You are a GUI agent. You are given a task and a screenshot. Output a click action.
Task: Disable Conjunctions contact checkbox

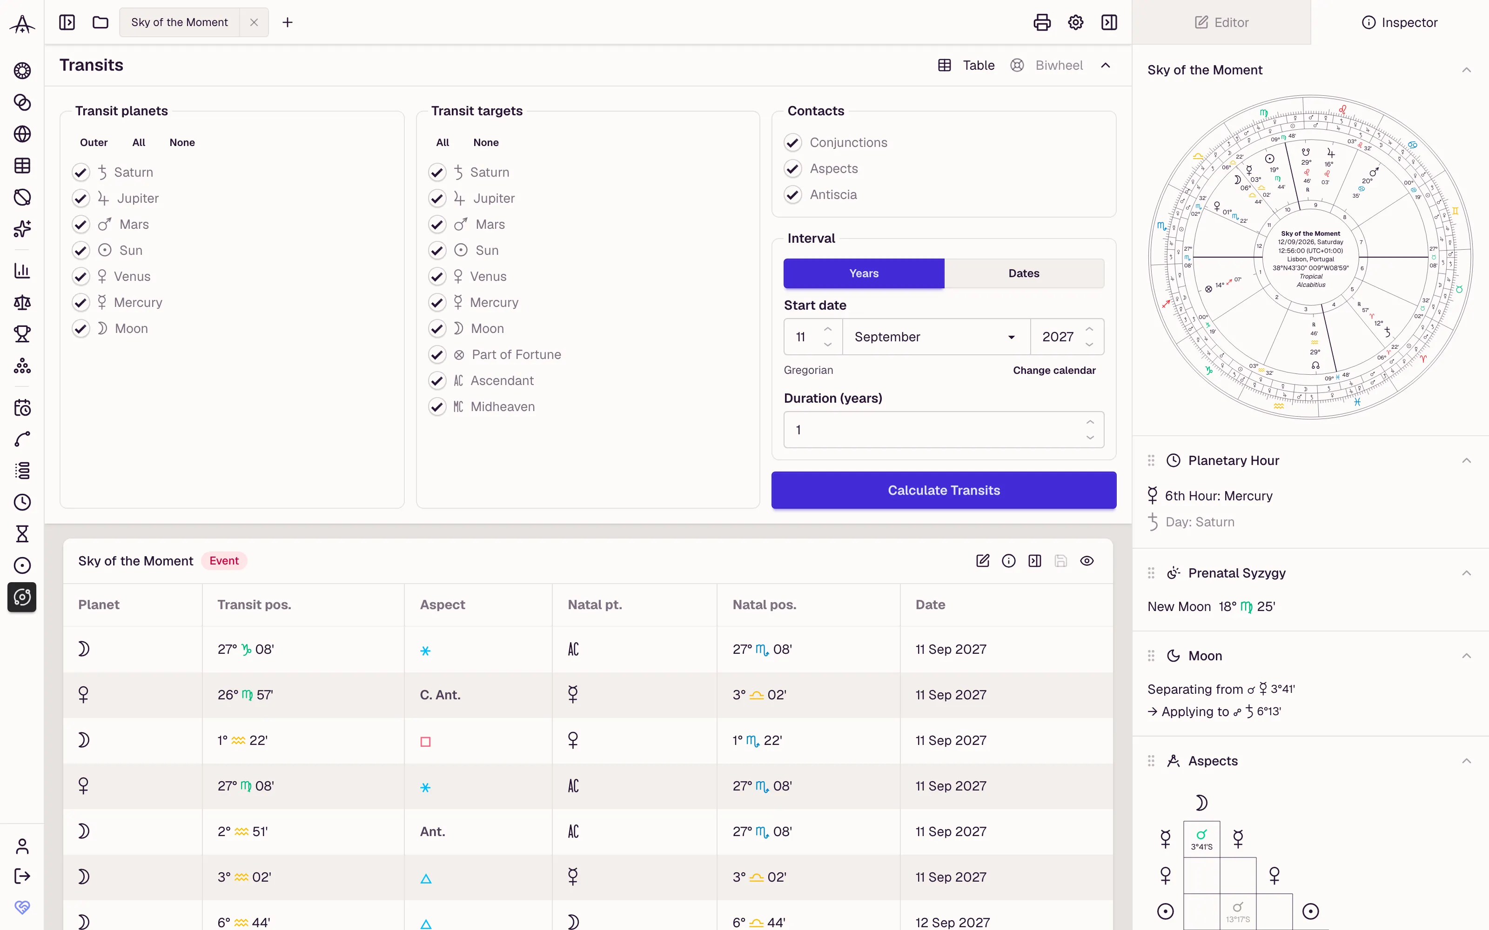tap(792, 143)
